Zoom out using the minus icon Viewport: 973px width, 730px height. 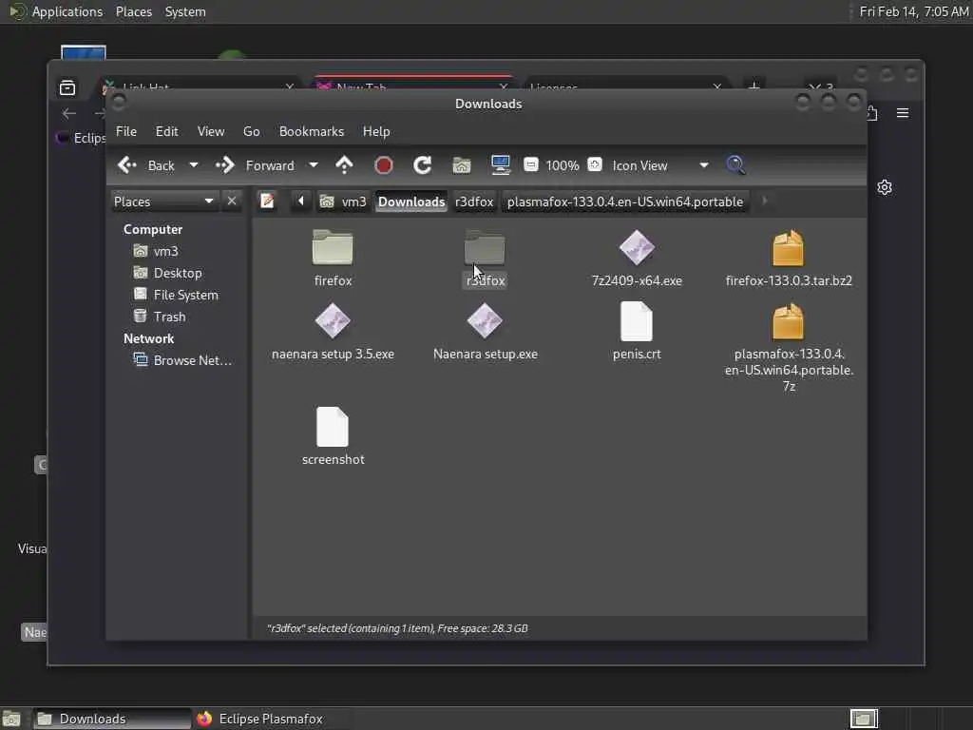coord(530,165)
